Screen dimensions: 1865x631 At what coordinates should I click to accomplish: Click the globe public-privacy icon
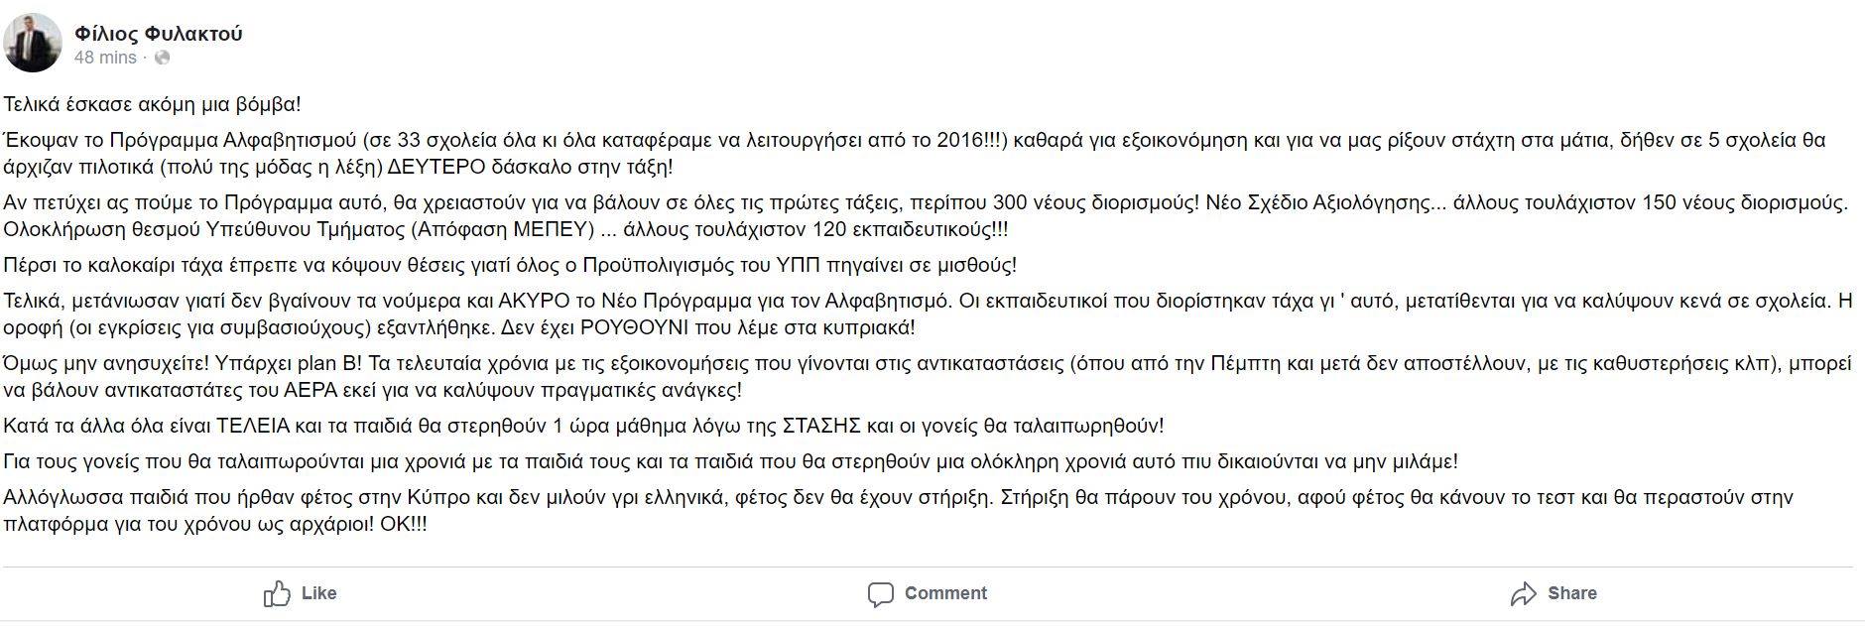point(162,58)
